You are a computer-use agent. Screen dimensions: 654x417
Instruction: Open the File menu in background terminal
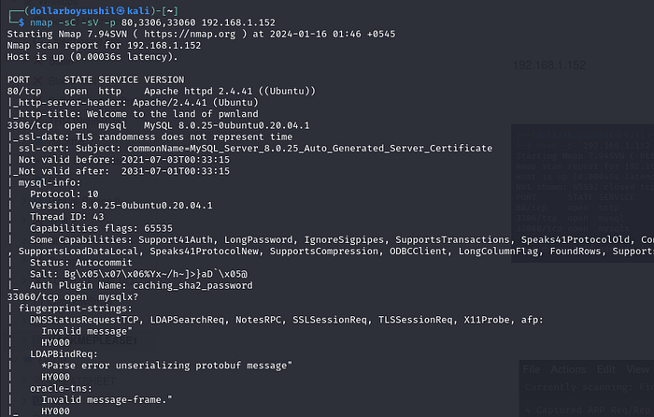[x=533, y=369]
